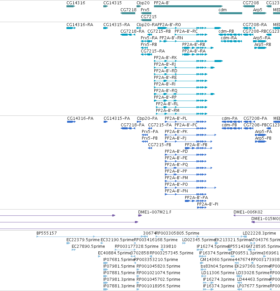This screenshot has width=280, height=291.
Task: Select the CG7215 gene label
Action: 149,17
